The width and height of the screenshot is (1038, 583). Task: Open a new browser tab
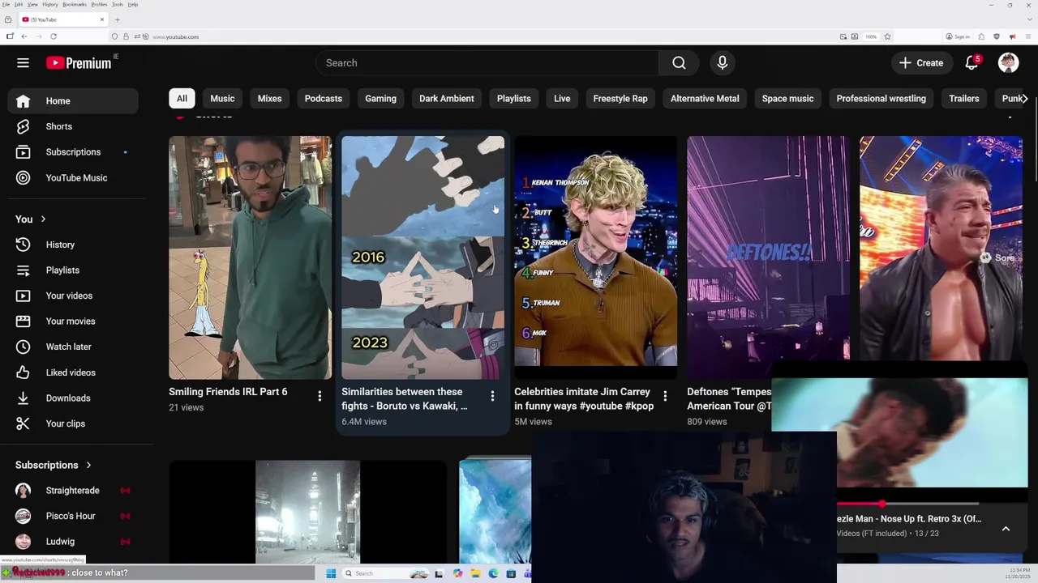coord(117,19)
